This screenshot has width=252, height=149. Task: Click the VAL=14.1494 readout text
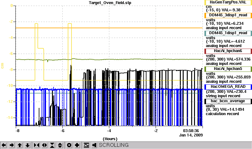point(233,109)
